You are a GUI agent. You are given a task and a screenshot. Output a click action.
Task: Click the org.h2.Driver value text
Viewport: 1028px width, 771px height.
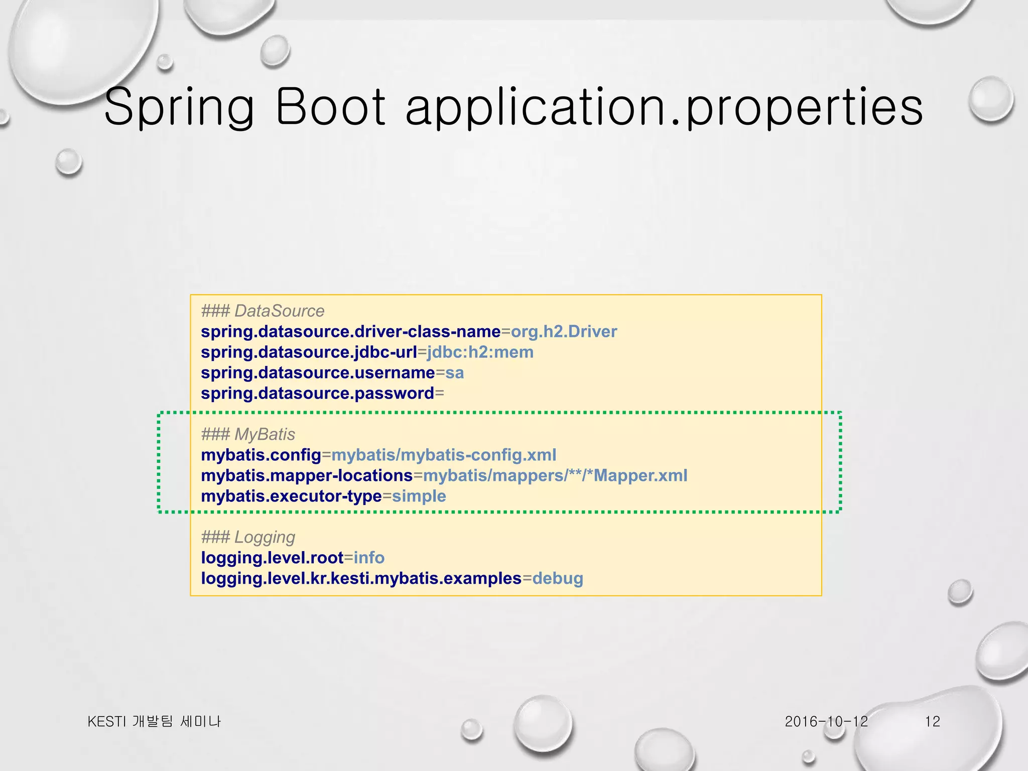click(564, 331)
